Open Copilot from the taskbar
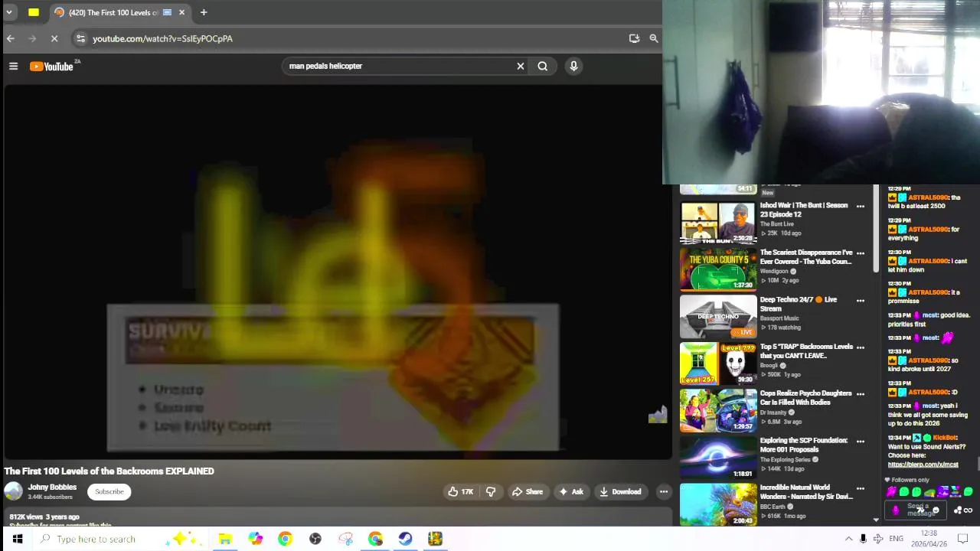The width and height of the screenshot is (980, 551). click(x=255, y=539)
